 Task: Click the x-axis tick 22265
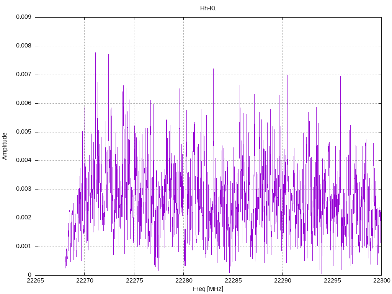coord(35,281)
